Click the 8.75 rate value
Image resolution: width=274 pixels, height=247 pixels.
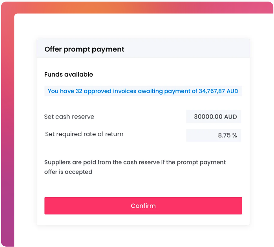coord(224,135)
